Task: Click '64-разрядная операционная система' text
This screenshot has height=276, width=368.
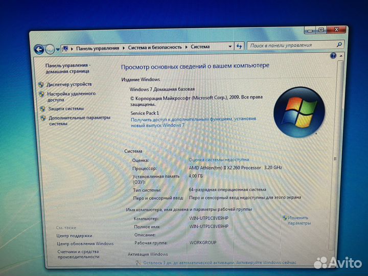Action: pyautogui.click(x=227, y=190)
